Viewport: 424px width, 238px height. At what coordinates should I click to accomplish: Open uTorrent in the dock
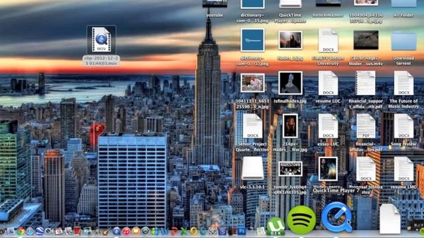[x=276, y=226]
